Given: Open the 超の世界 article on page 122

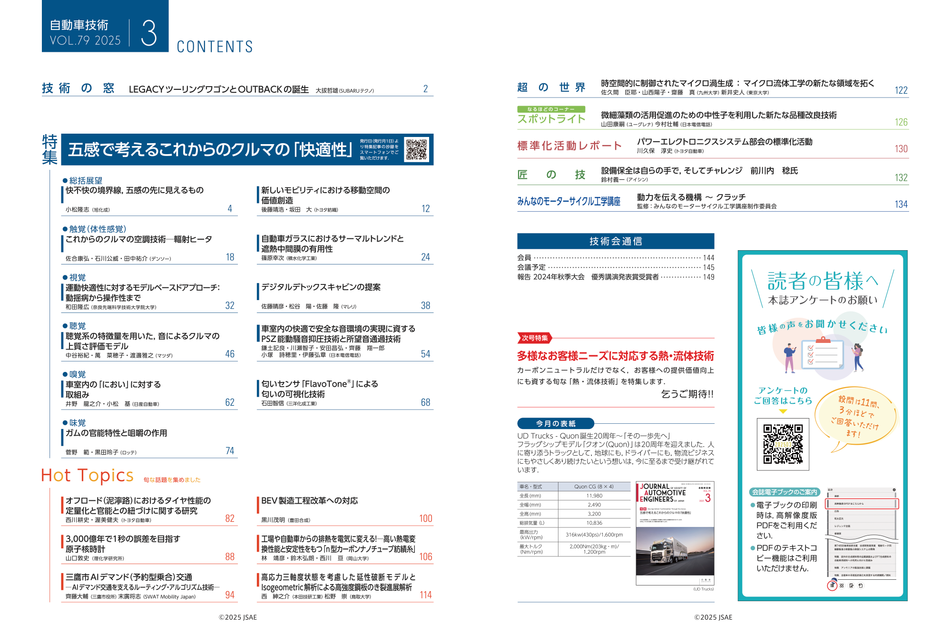Looking at the screenshot, I should pyautogui.click(x=737, y=84).
